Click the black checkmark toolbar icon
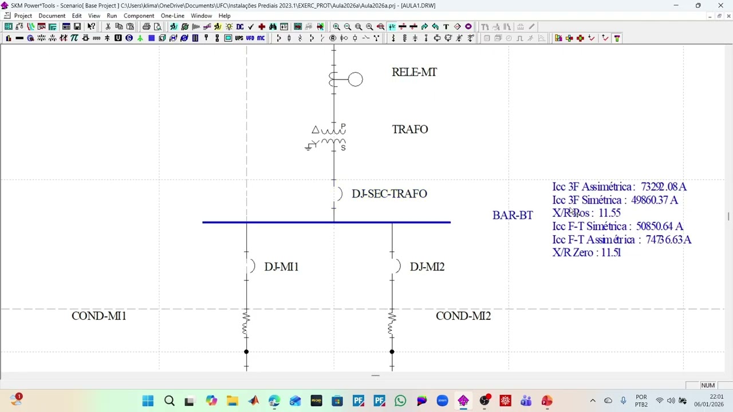This screenshot has height=412, width=733. pos(251,26)
